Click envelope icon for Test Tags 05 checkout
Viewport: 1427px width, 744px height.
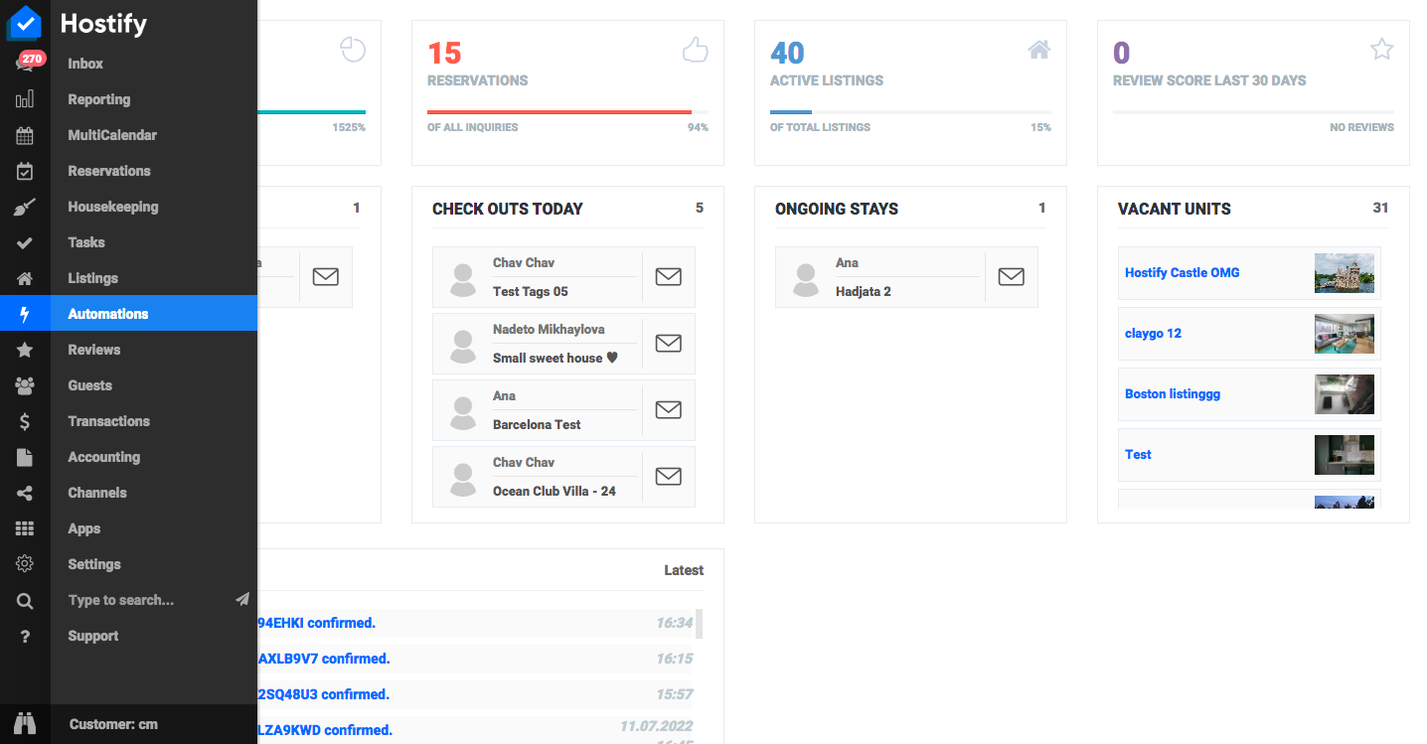(669, 276)
